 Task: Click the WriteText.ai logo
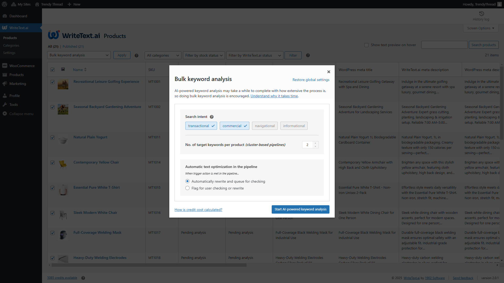coord(74,35)
